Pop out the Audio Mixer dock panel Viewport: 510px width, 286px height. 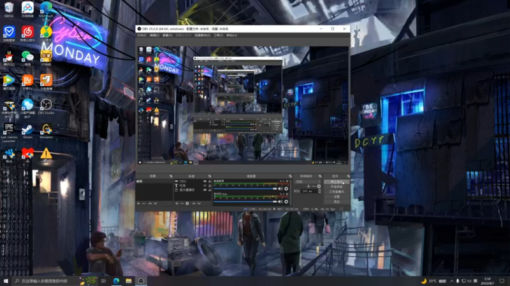click(290, 176)
